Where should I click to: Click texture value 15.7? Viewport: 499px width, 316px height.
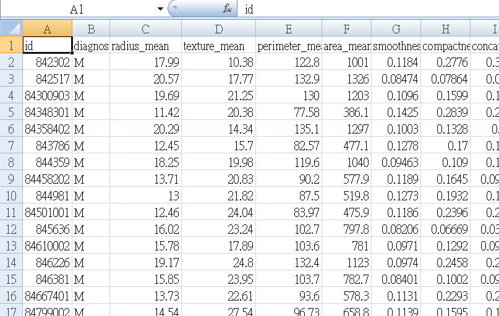pyautogui.click(x=219, y=146)
